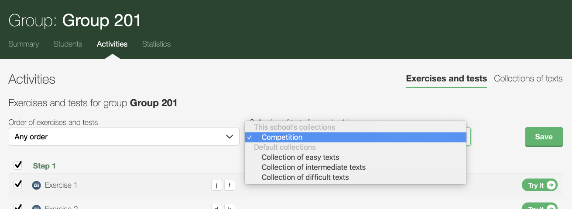
Task: Click the Activities tab
Action: click(x=112, y=44)
